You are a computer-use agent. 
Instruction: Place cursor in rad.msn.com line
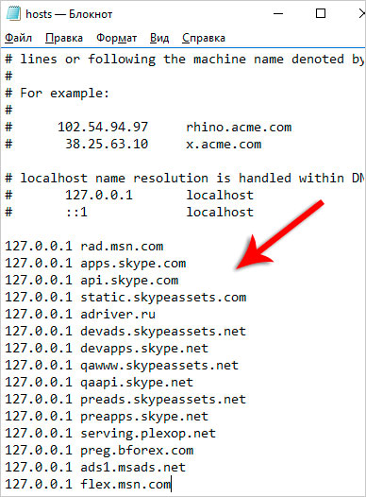84,247
